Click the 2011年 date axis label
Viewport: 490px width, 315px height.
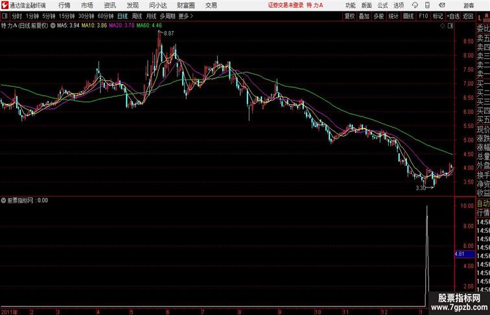tap(9, 312)
